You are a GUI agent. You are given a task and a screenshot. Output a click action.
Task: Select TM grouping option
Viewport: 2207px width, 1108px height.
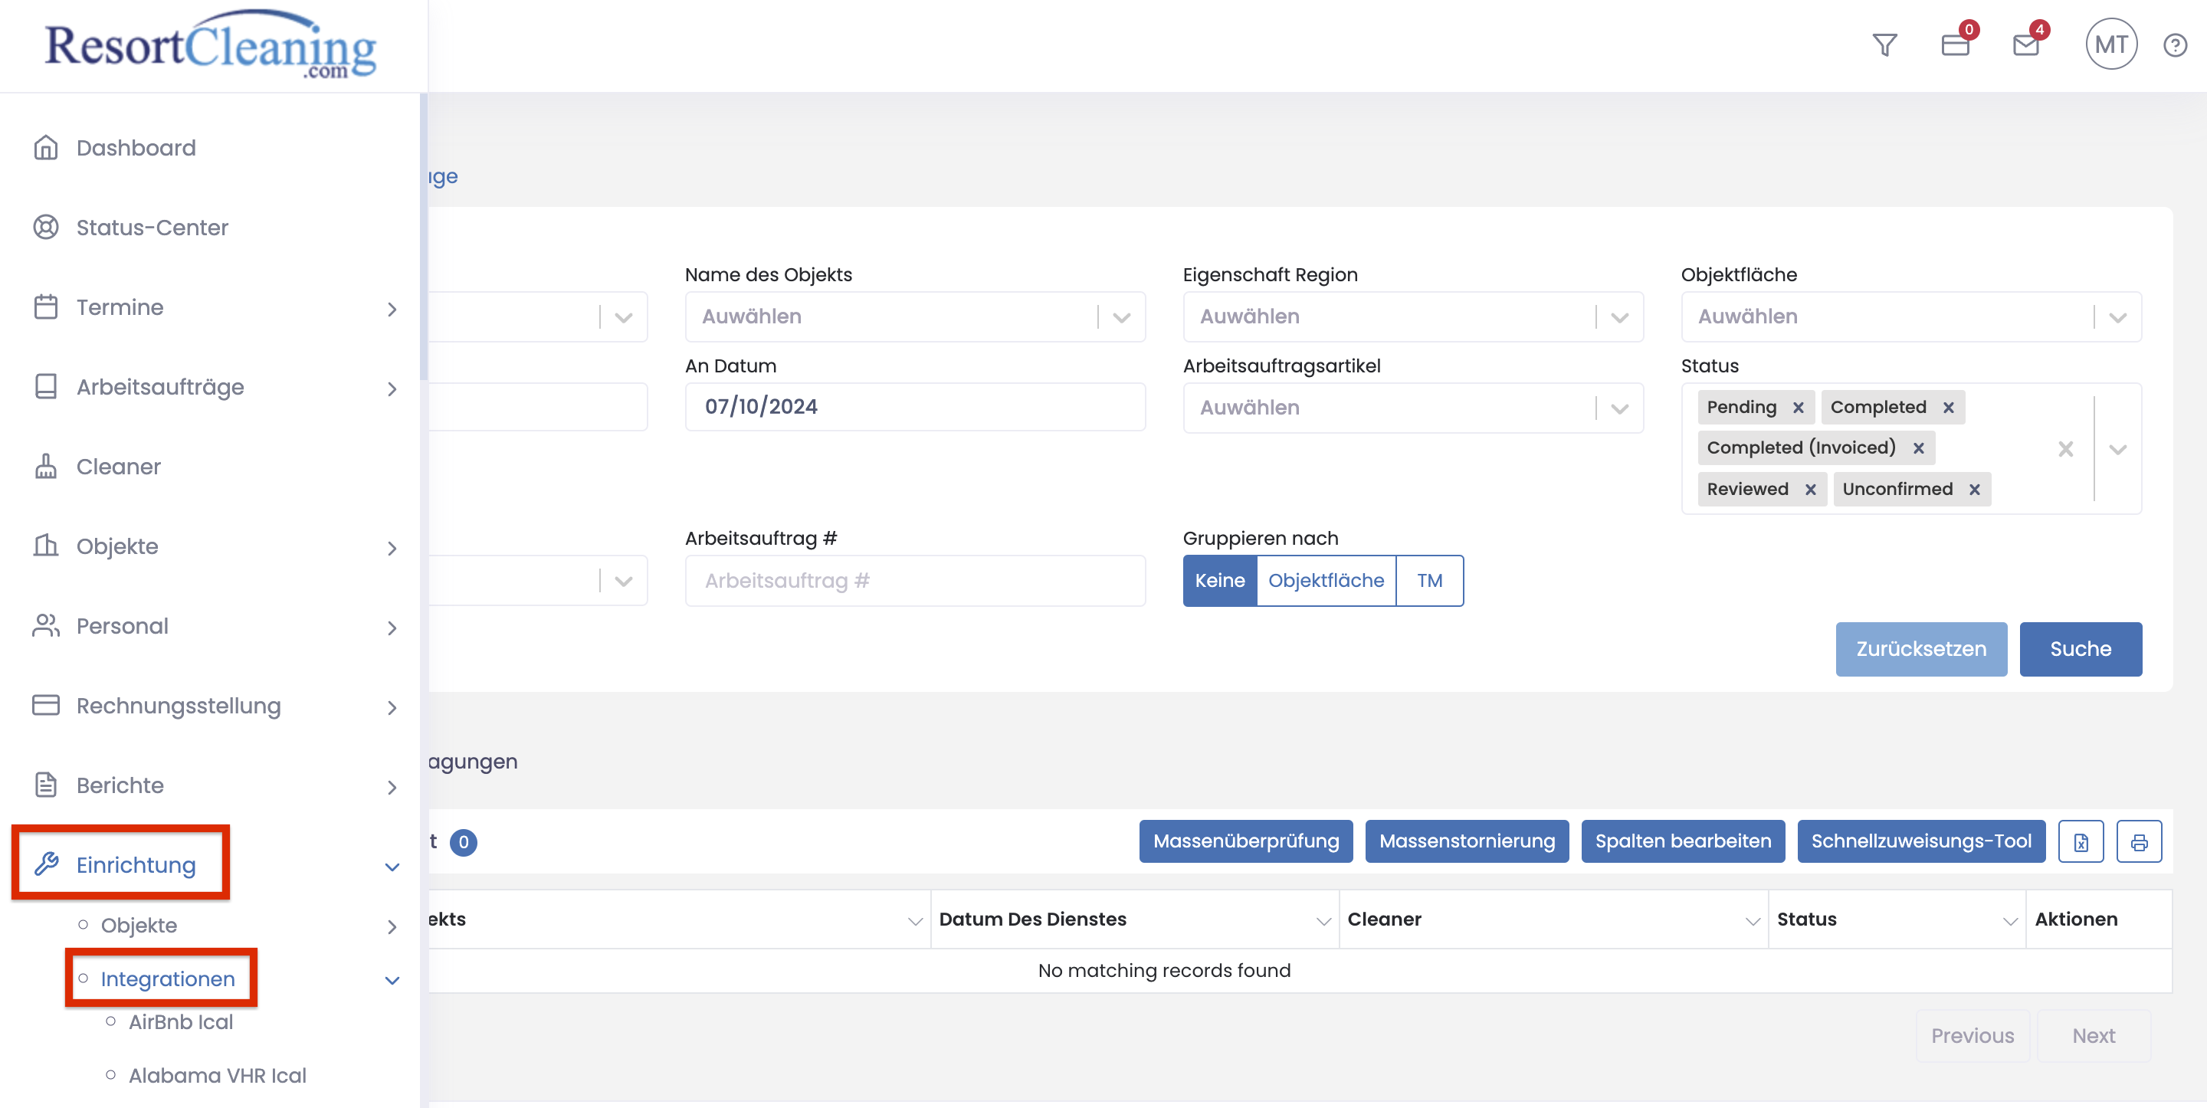(1429, 580)
